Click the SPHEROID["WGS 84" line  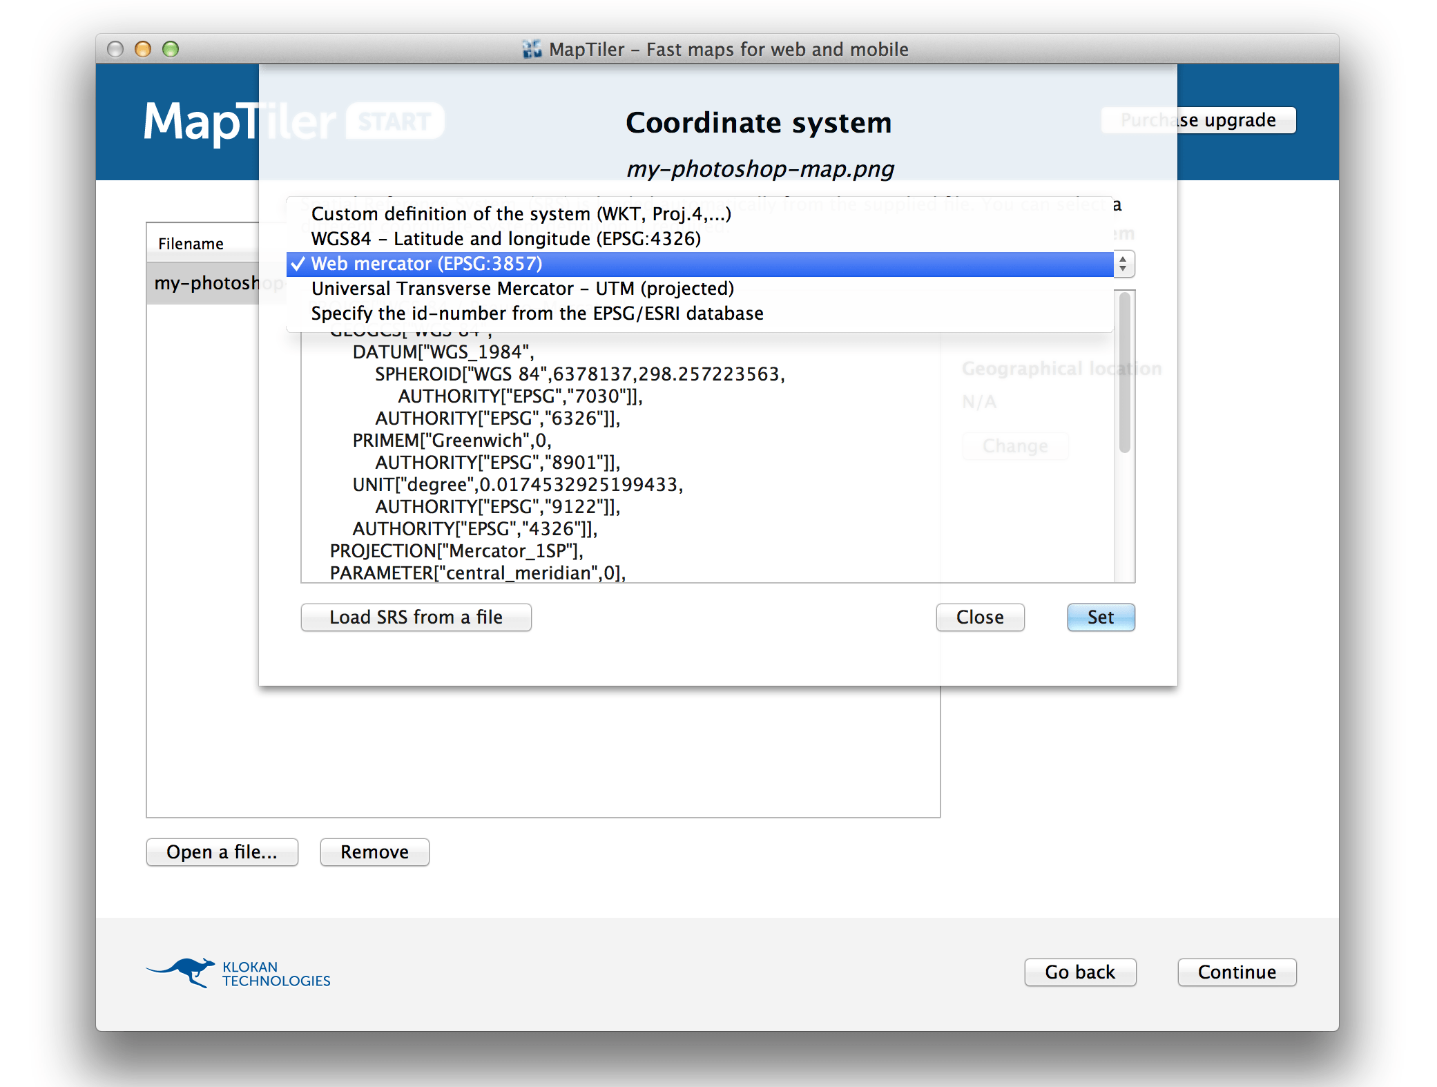(x=580, y=374)
